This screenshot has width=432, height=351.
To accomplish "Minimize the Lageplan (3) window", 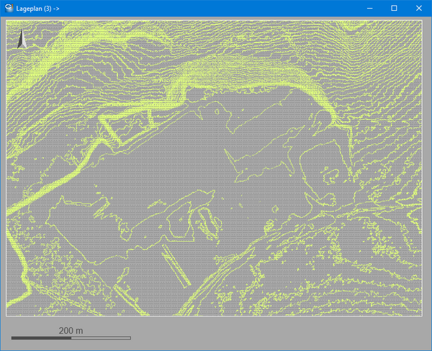I will click(370, 8).
